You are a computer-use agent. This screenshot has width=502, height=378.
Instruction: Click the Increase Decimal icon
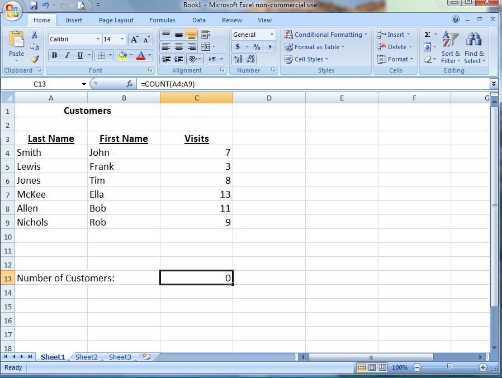[x=237, y=59]
